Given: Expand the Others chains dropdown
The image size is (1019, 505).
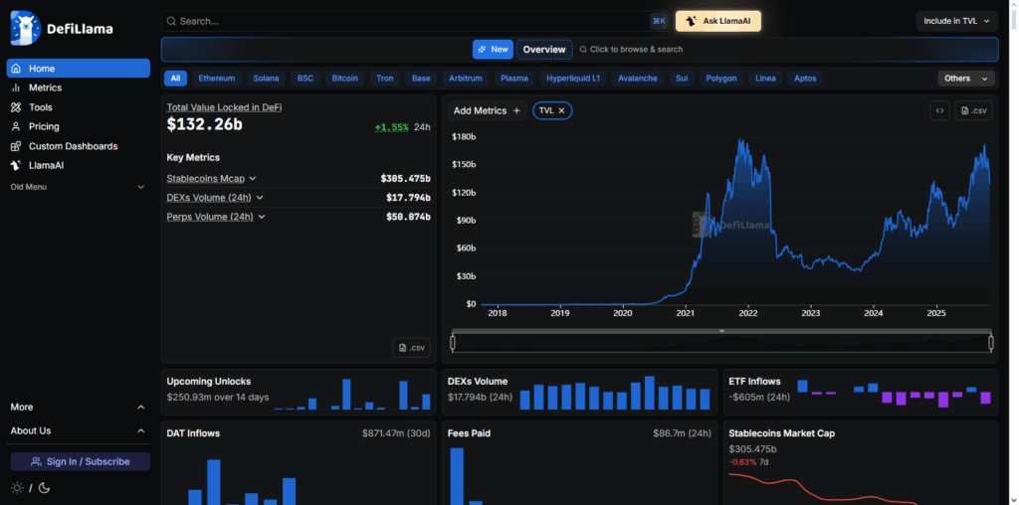Looking at the screenshot, I should coord(966,79).
